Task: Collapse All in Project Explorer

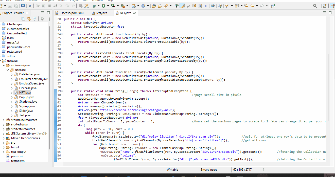Action: tap(23, 19)
